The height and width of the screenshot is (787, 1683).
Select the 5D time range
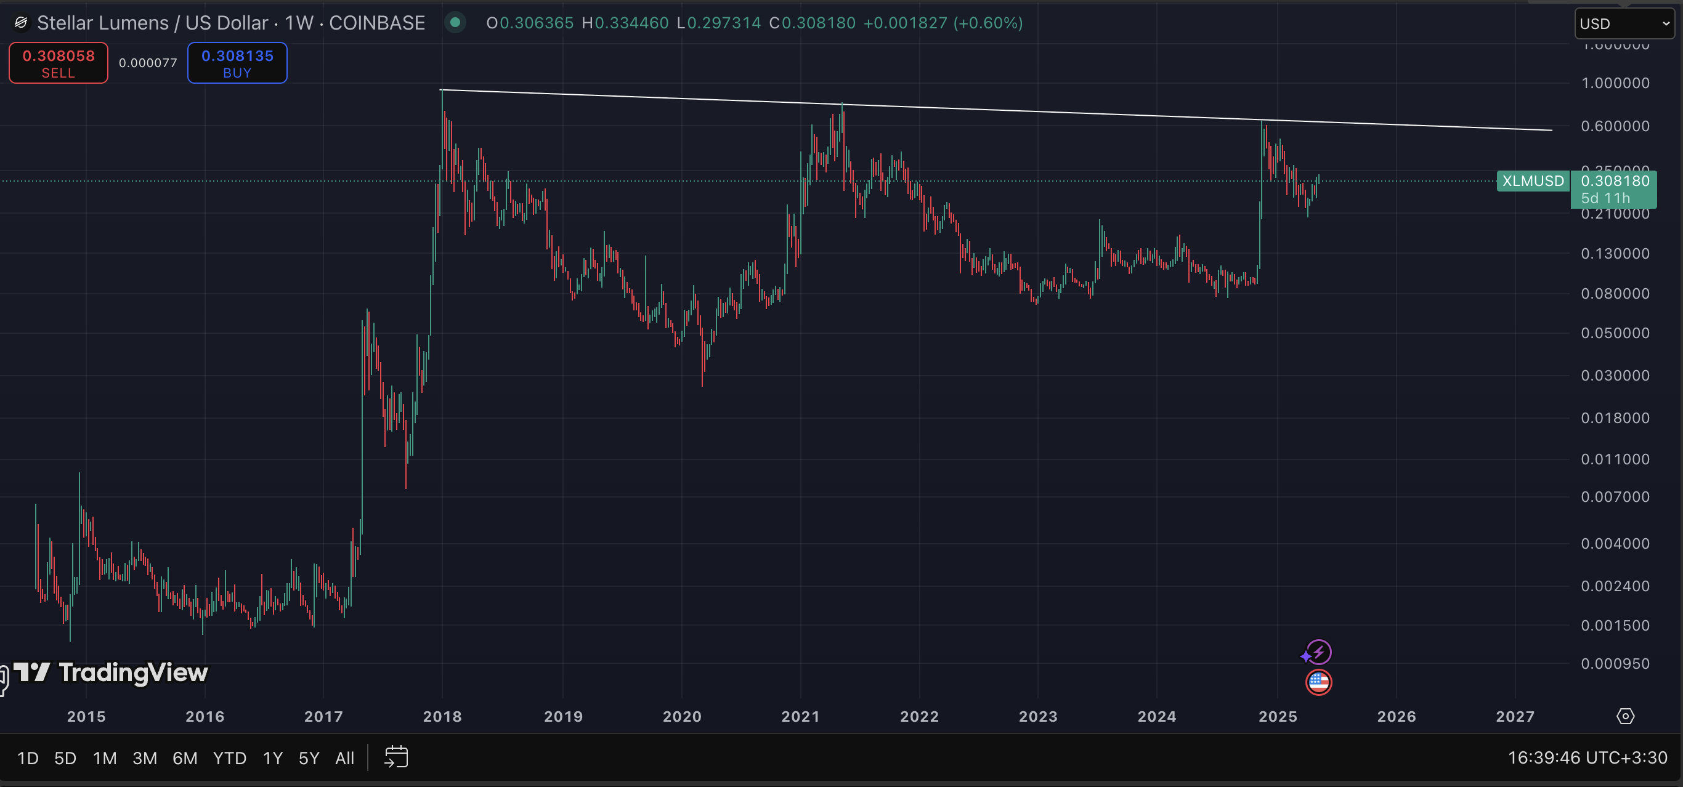[x=65, y=757]
